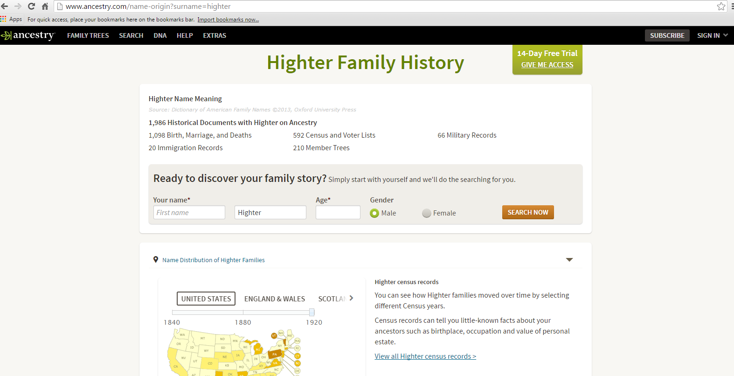Click the First name input field

(x=189, y=213)
